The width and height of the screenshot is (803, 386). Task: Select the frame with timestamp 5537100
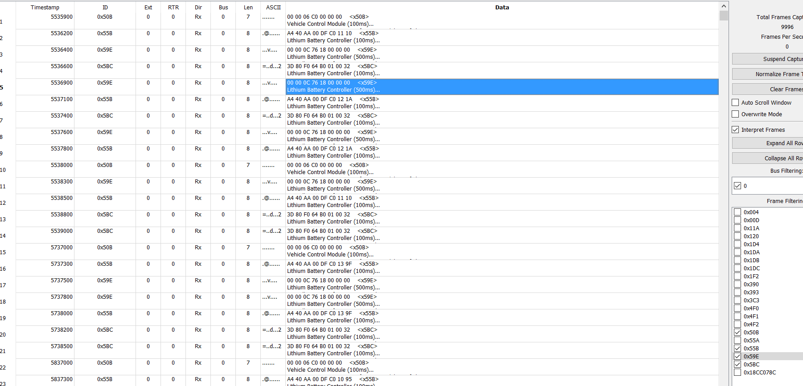[x=62, y=99]
